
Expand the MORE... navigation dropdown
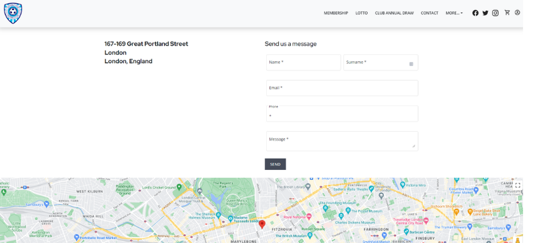(454, 13)
